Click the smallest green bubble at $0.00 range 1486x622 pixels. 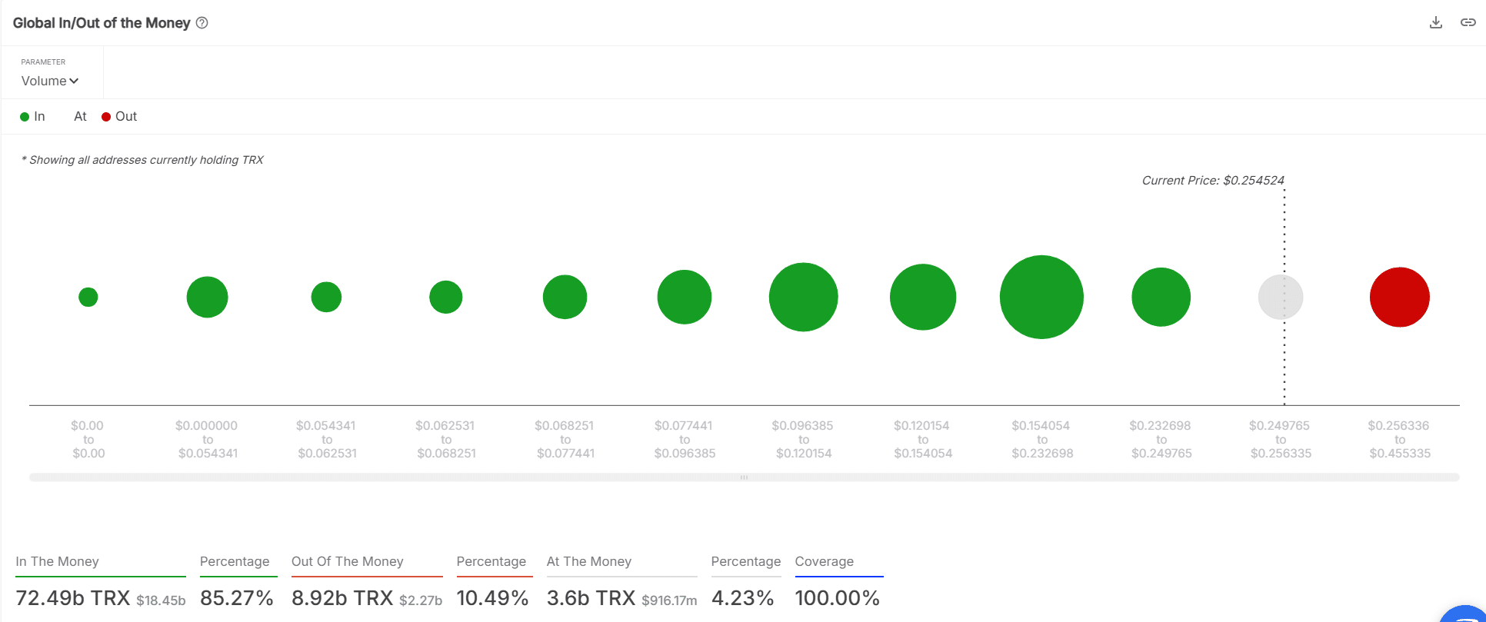coord(88,297)
